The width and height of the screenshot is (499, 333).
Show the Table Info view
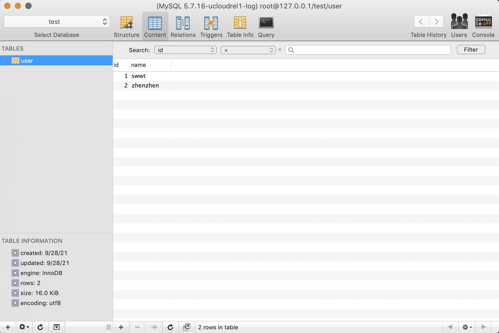pyautogui.click(x=240, y=26)
